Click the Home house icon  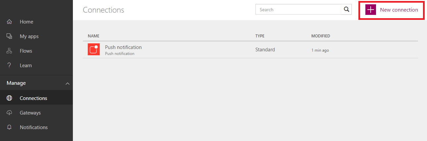pyautogui.click(x=9, y=22)
